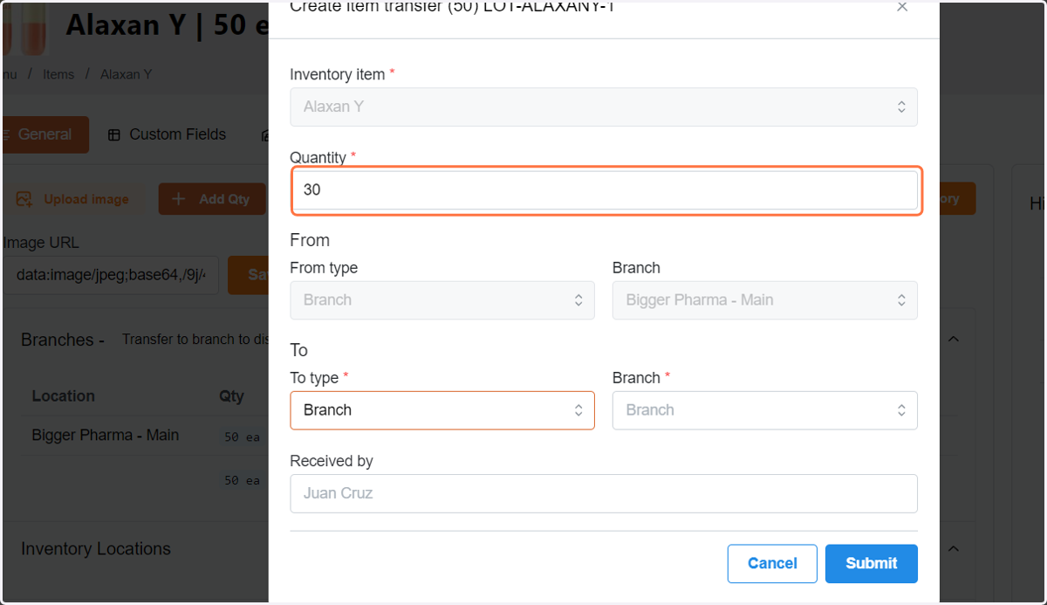1047x605 pixels.
Task: Click the Add Qty button
Action: [x=212, y=199]
